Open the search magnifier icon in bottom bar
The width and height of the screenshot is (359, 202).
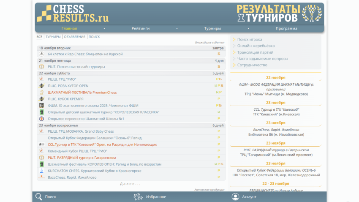click(39, 197)
